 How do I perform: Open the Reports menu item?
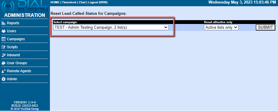coord(13,23)
